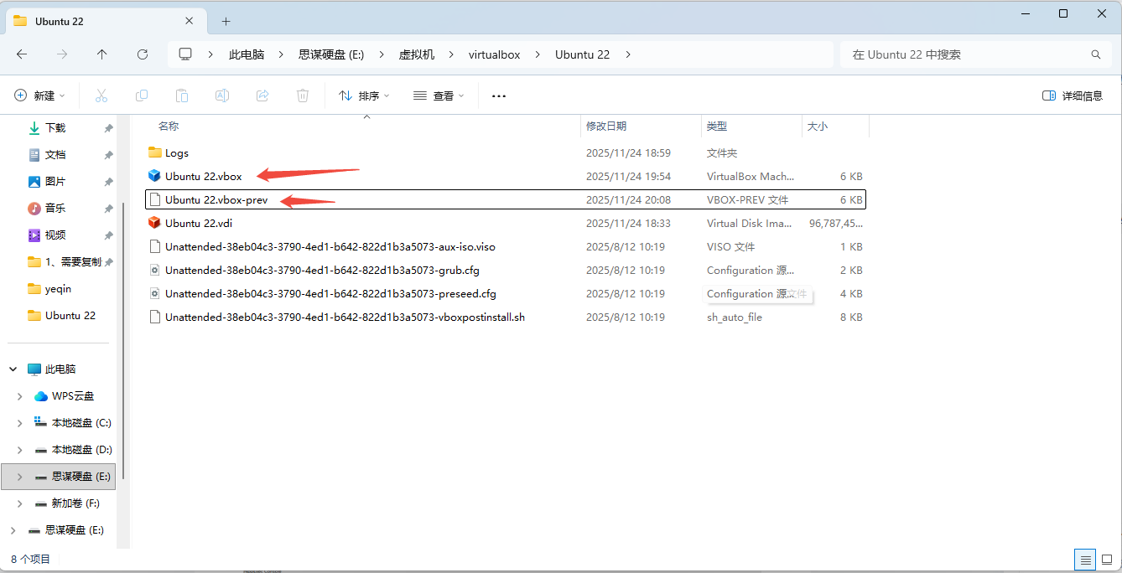Open a new tab with plus button
1122x573 pixels.
click(226, 21)
